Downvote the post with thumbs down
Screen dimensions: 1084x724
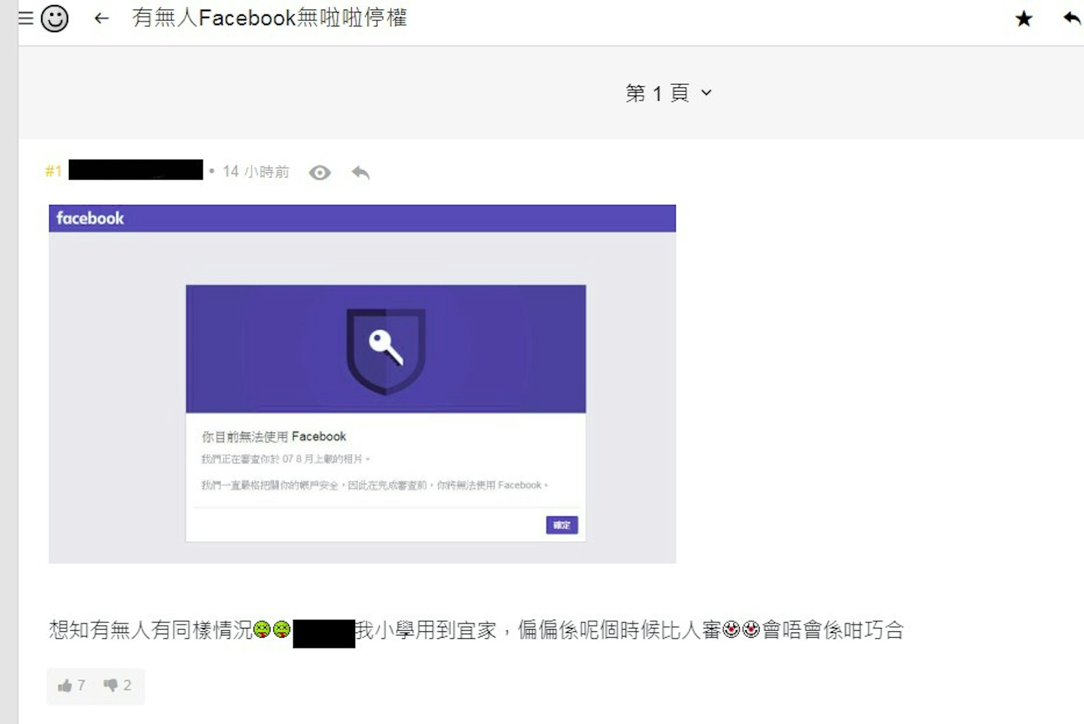click(111, 685)
